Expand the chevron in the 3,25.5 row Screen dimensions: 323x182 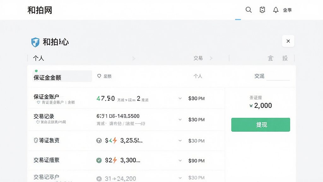point(180,141)
